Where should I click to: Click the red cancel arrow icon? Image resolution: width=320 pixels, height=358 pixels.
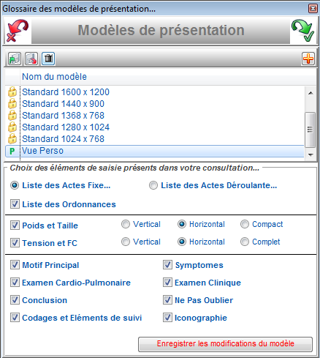coord(18,31)
